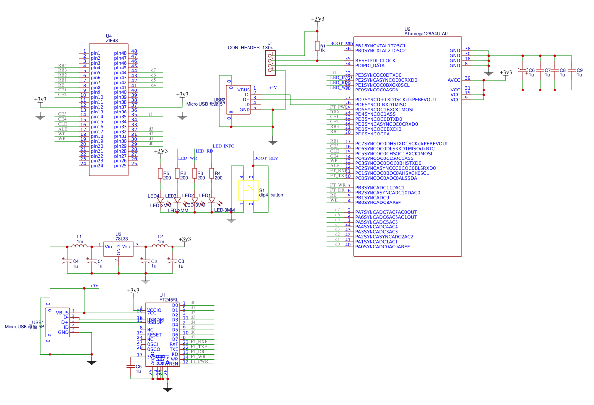Click inductor L1 near the regulator

(80, 245)
